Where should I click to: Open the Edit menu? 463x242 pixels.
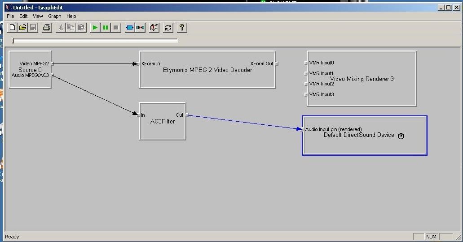pyautogui.click(x=23, y=16)
